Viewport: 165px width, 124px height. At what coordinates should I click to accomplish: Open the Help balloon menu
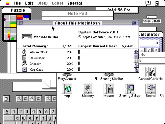[x=148, y=3]
